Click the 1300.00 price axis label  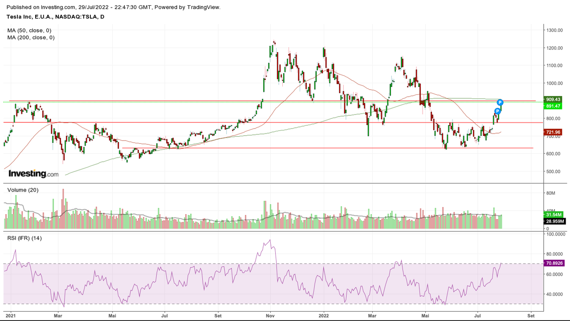(x=555, y=30)
